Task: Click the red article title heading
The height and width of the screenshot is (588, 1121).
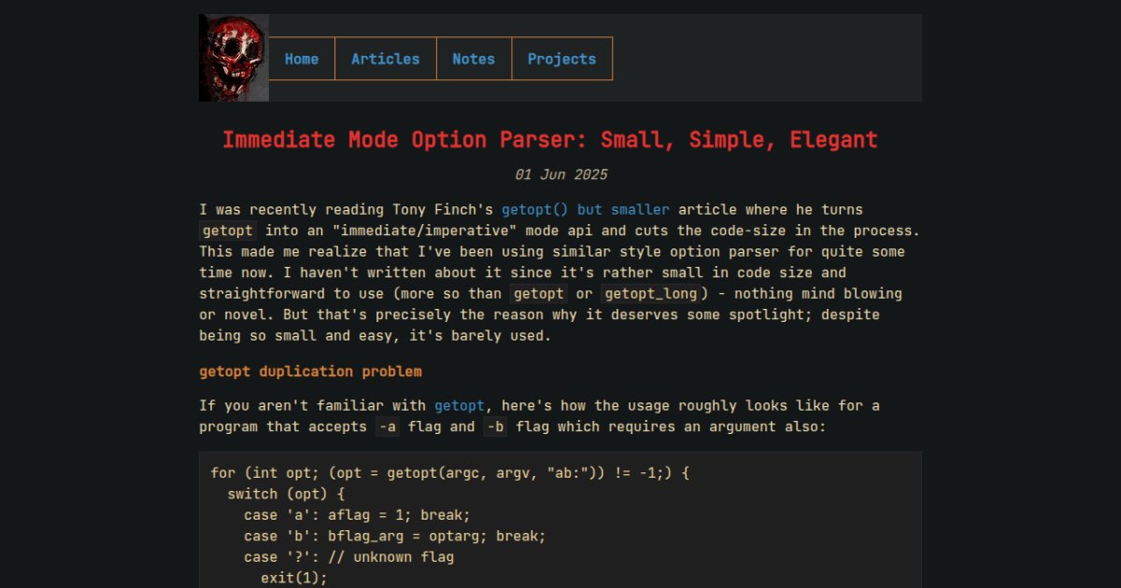Action: pyautogui.click(x=549, y=140)
